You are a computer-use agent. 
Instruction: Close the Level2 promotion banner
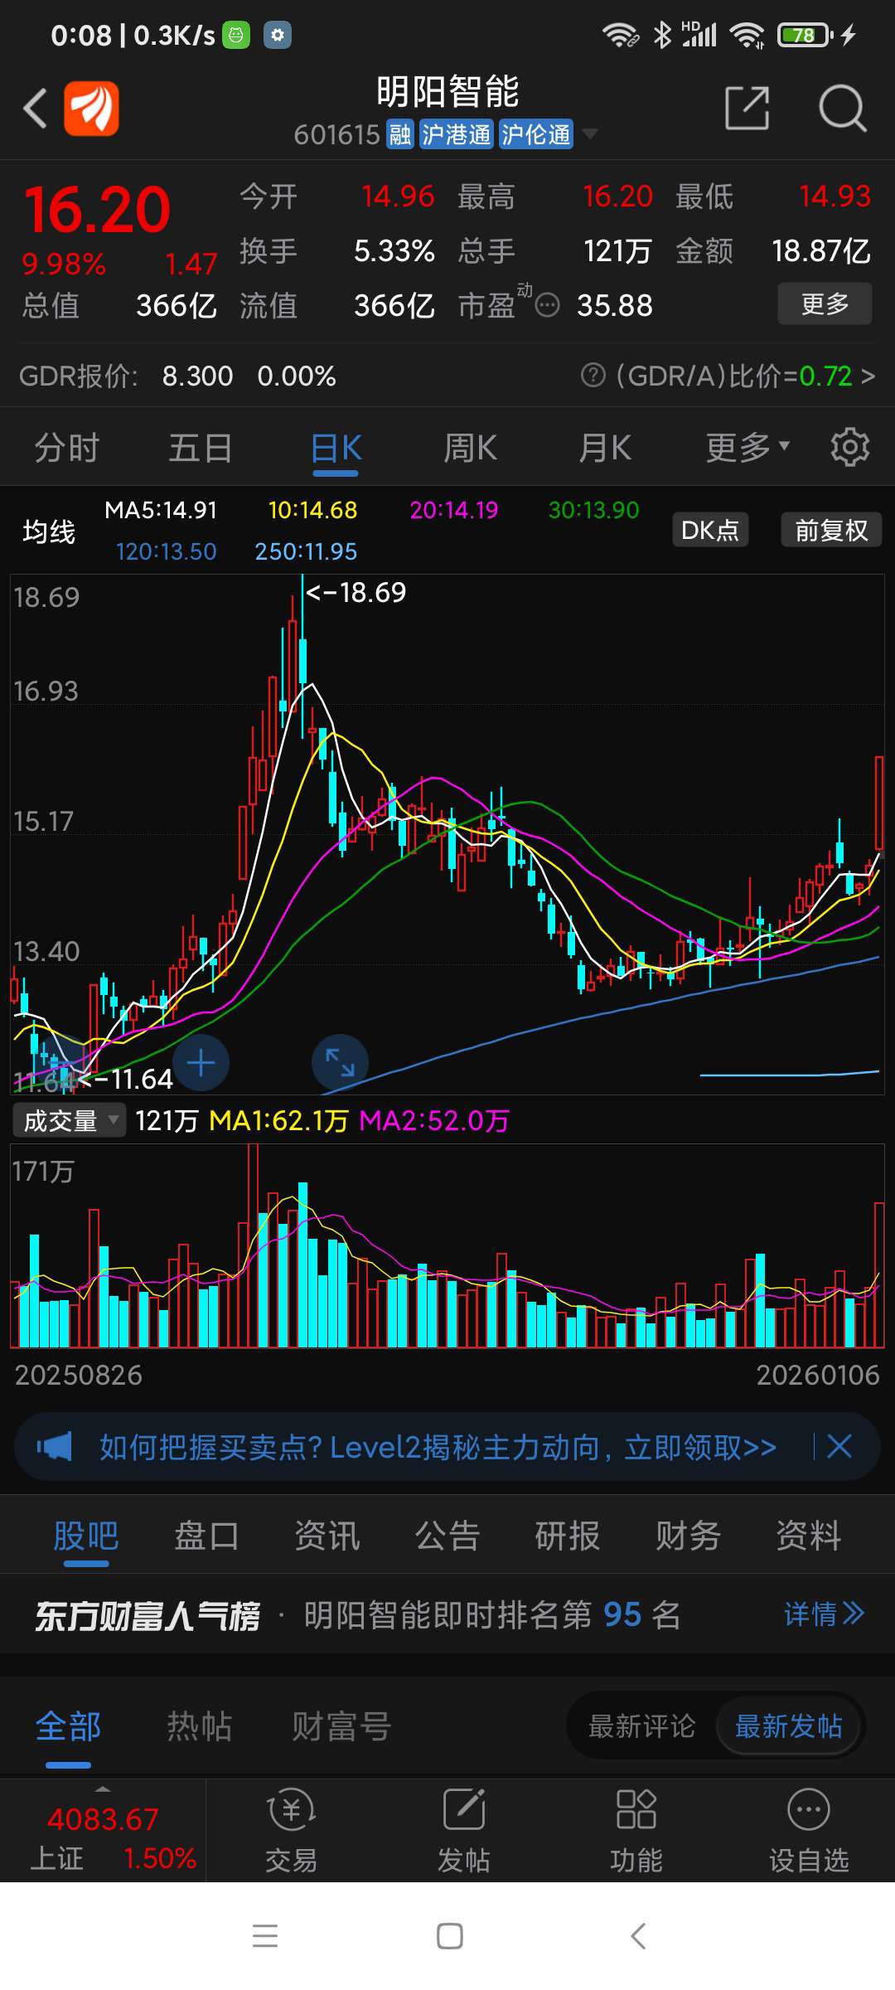click(839, 1447)
